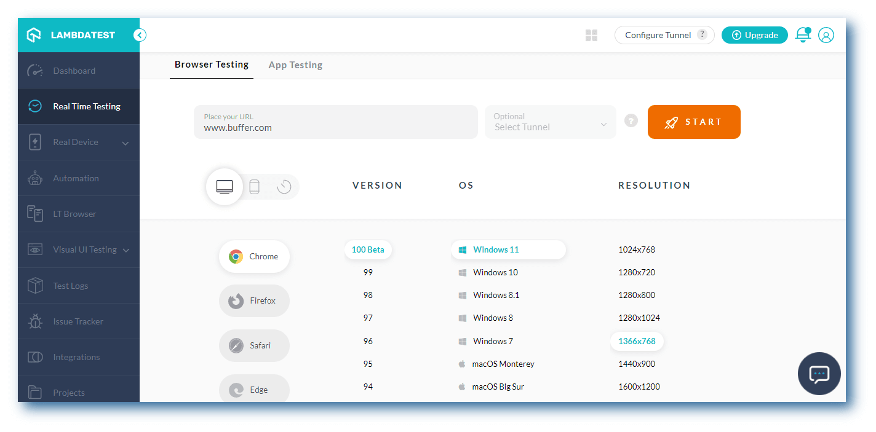Open the chat support widget

[x=819, y=374]
